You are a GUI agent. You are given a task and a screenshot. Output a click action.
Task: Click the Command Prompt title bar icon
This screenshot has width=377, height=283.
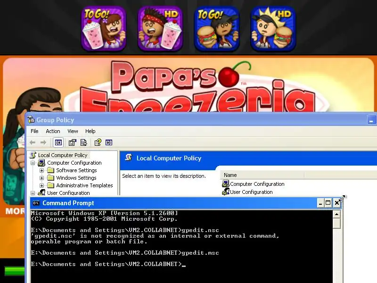pos(36,203)
